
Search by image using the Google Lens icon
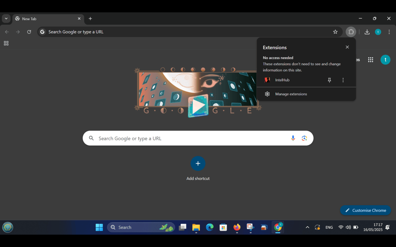[304, 138]
